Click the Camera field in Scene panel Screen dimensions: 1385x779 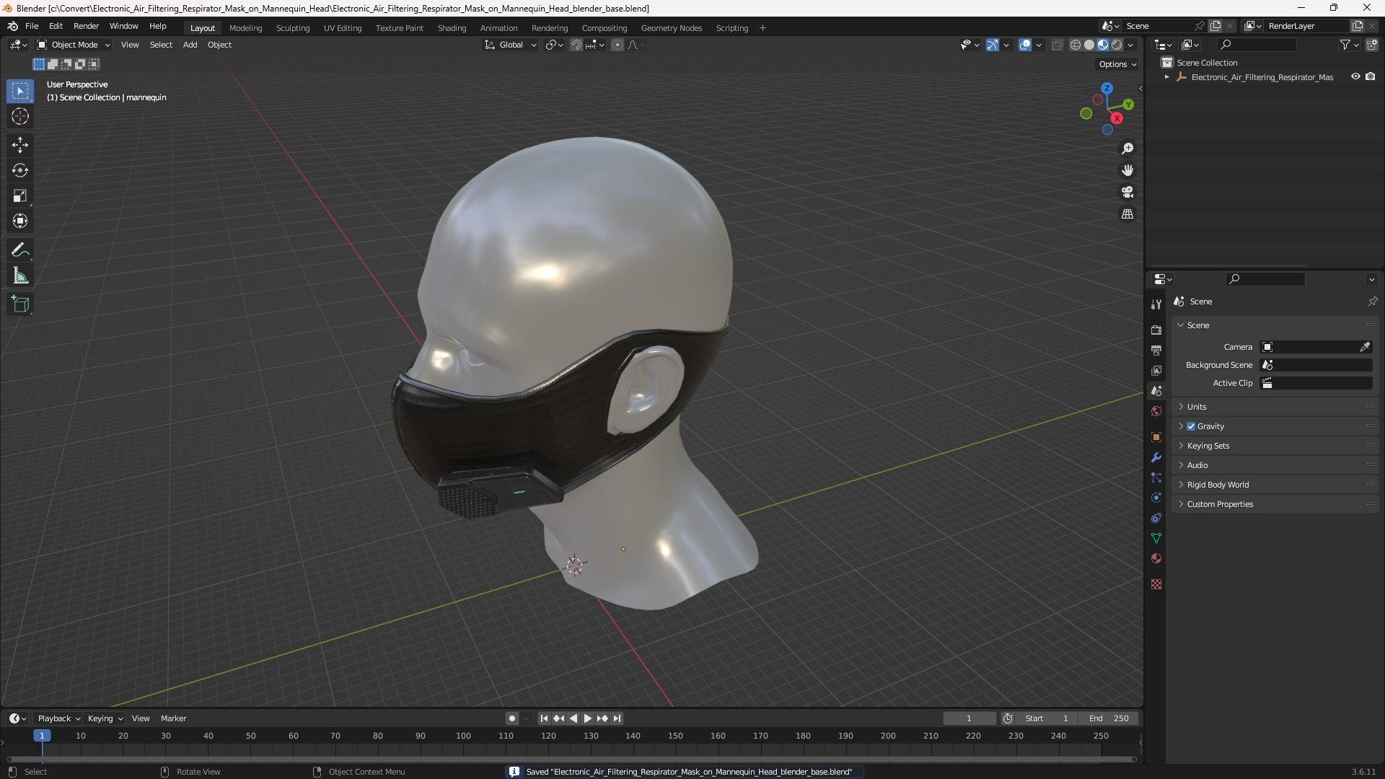click(1316, 347)
